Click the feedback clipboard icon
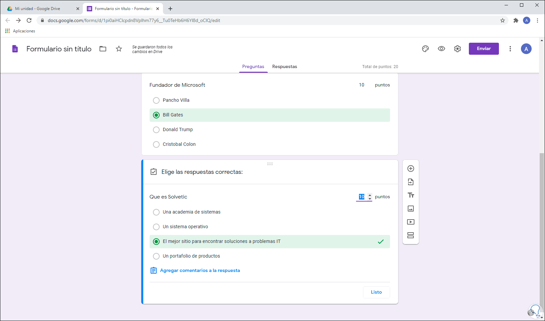 tap(154, 270)
